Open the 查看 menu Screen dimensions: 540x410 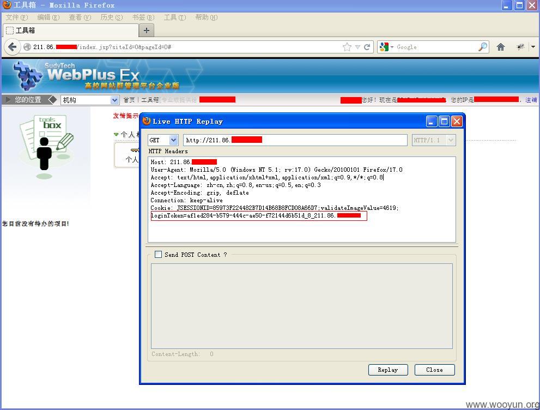[80, 17]
